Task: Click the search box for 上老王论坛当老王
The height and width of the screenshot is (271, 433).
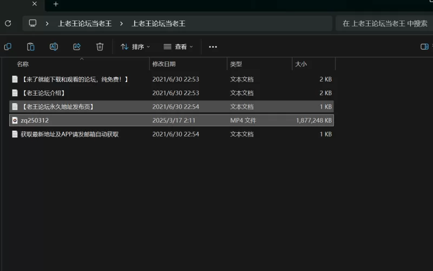Action: (x=384, y=23)
